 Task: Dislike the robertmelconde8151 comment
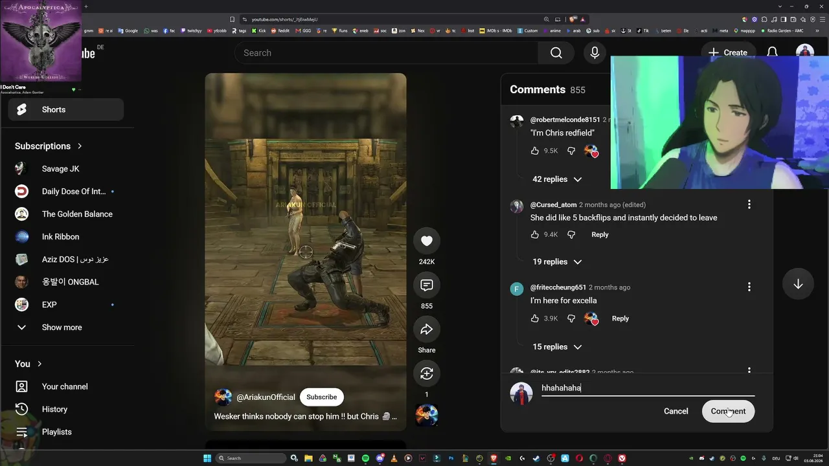pyautogui.click(x=571, y=151)
